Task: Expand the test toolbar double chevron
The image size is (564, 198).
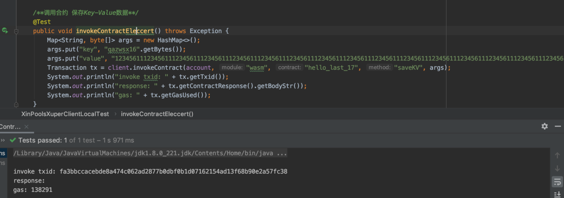Action: click(x=3, y=140)
